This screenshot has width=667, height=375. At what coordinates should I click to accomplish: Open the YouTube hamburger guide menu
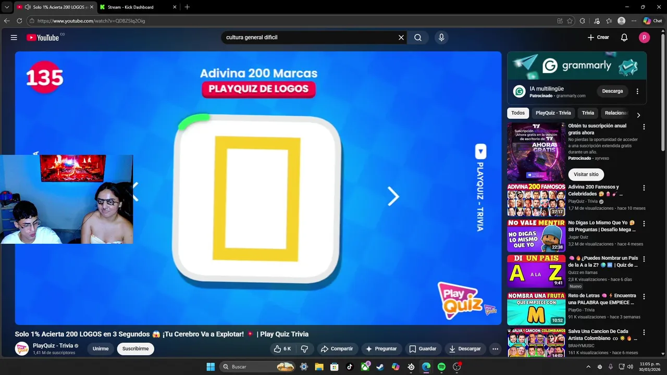14,37
